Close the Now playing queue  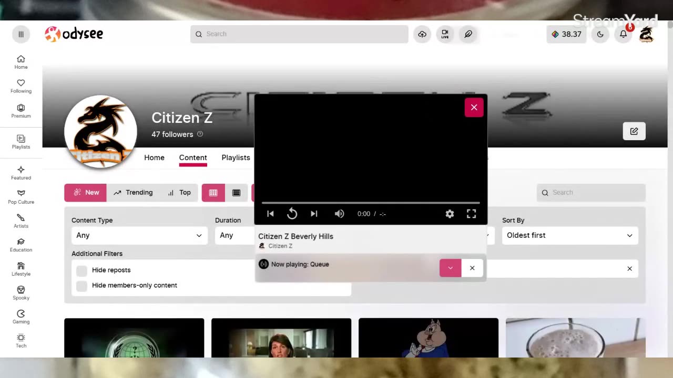coord(472,268)
